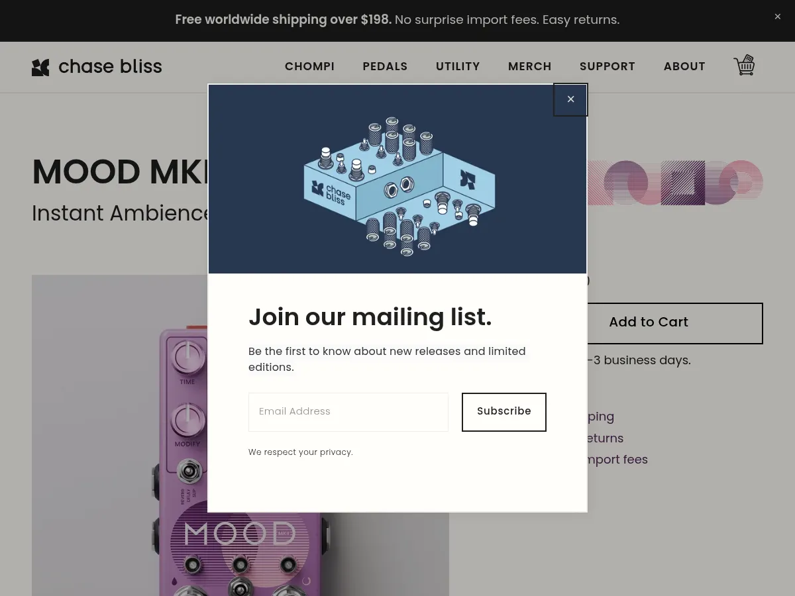Select MERCH in the navigation bar
The image size is (795, 596).
click(530, 66)
